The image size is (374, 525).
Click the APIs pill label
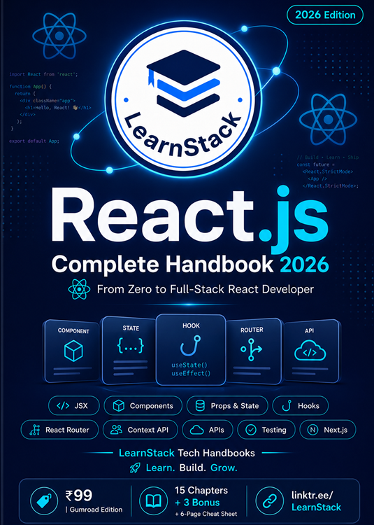[x=217, y=430]
